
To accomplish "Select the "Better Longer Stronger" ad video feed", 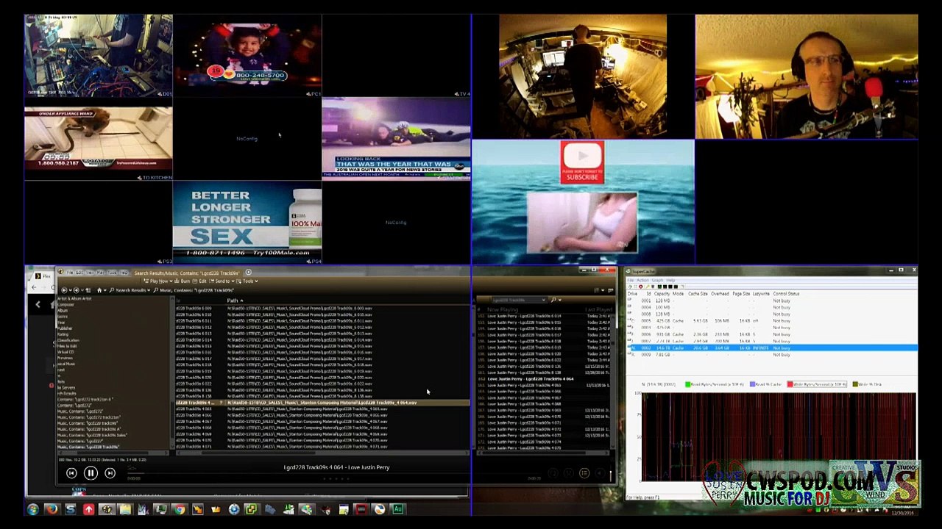I will point(247,223).
